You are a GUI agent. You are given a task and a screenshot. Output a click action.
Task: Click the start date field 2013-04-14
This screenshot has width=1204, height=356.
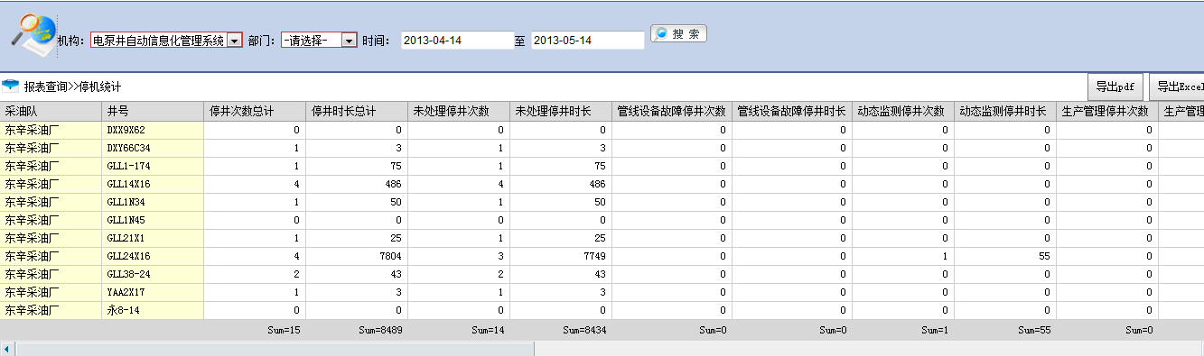tap(457, 41)
